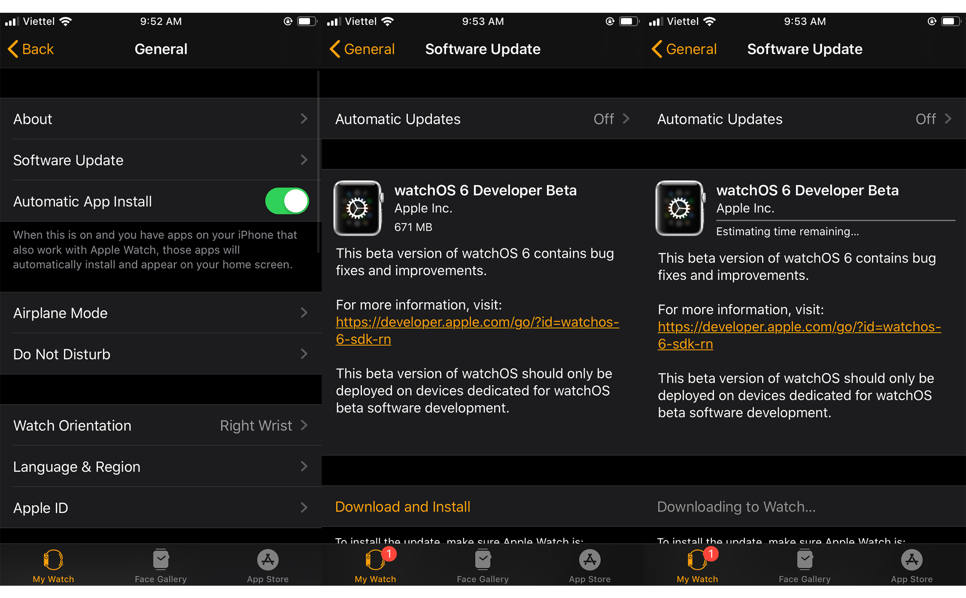Tap the chevron on the Do Not Disturb row
The height and width of the screenshot is (598, 966).
click(304, 354)
